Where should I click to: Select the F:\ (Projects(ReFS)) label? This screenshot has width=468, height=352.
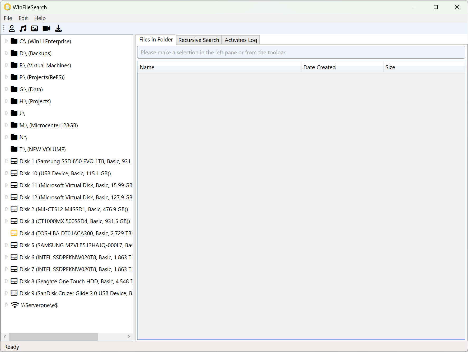pos(42,77)
